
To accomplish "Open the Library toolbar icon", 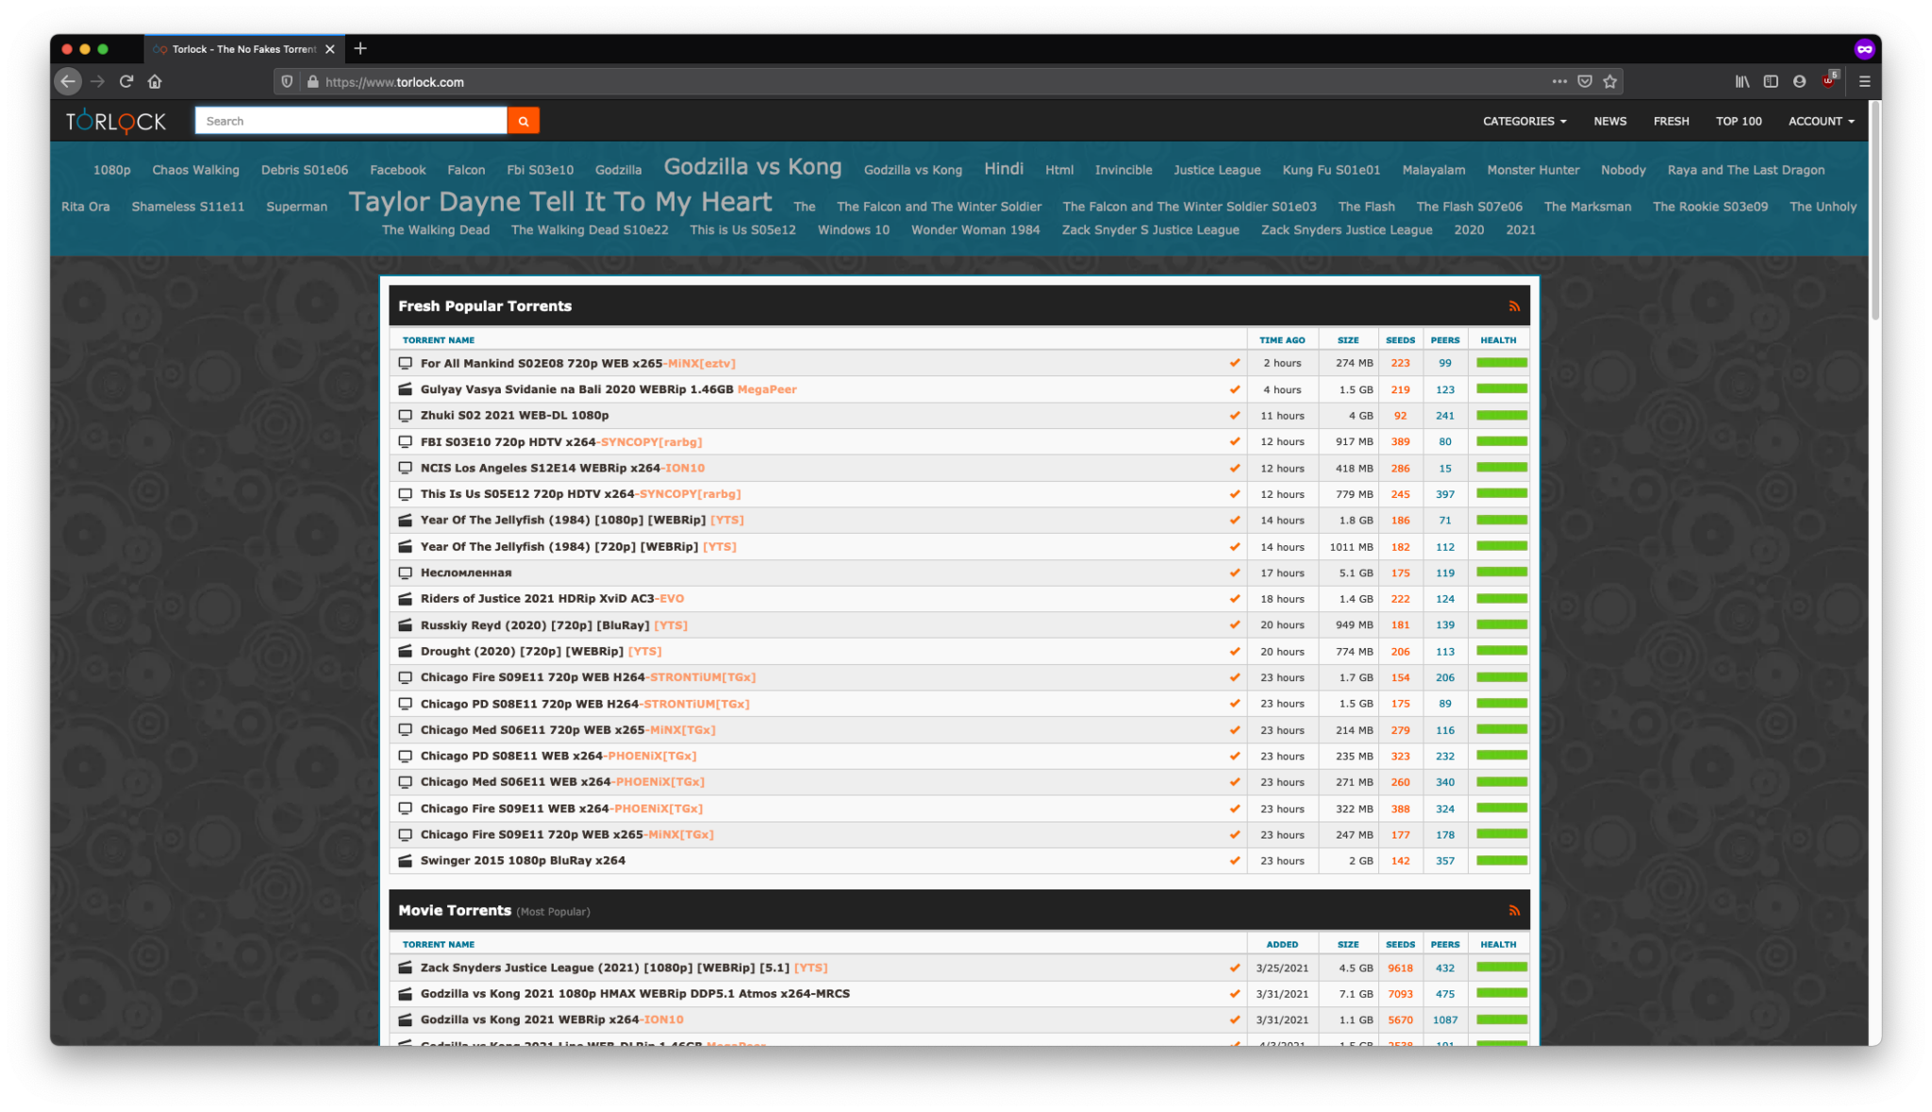I will point(1741,82).
